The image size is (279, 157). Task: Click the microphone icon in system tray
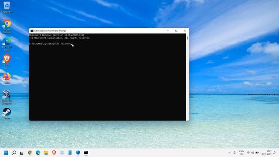[x=235, y=153]
